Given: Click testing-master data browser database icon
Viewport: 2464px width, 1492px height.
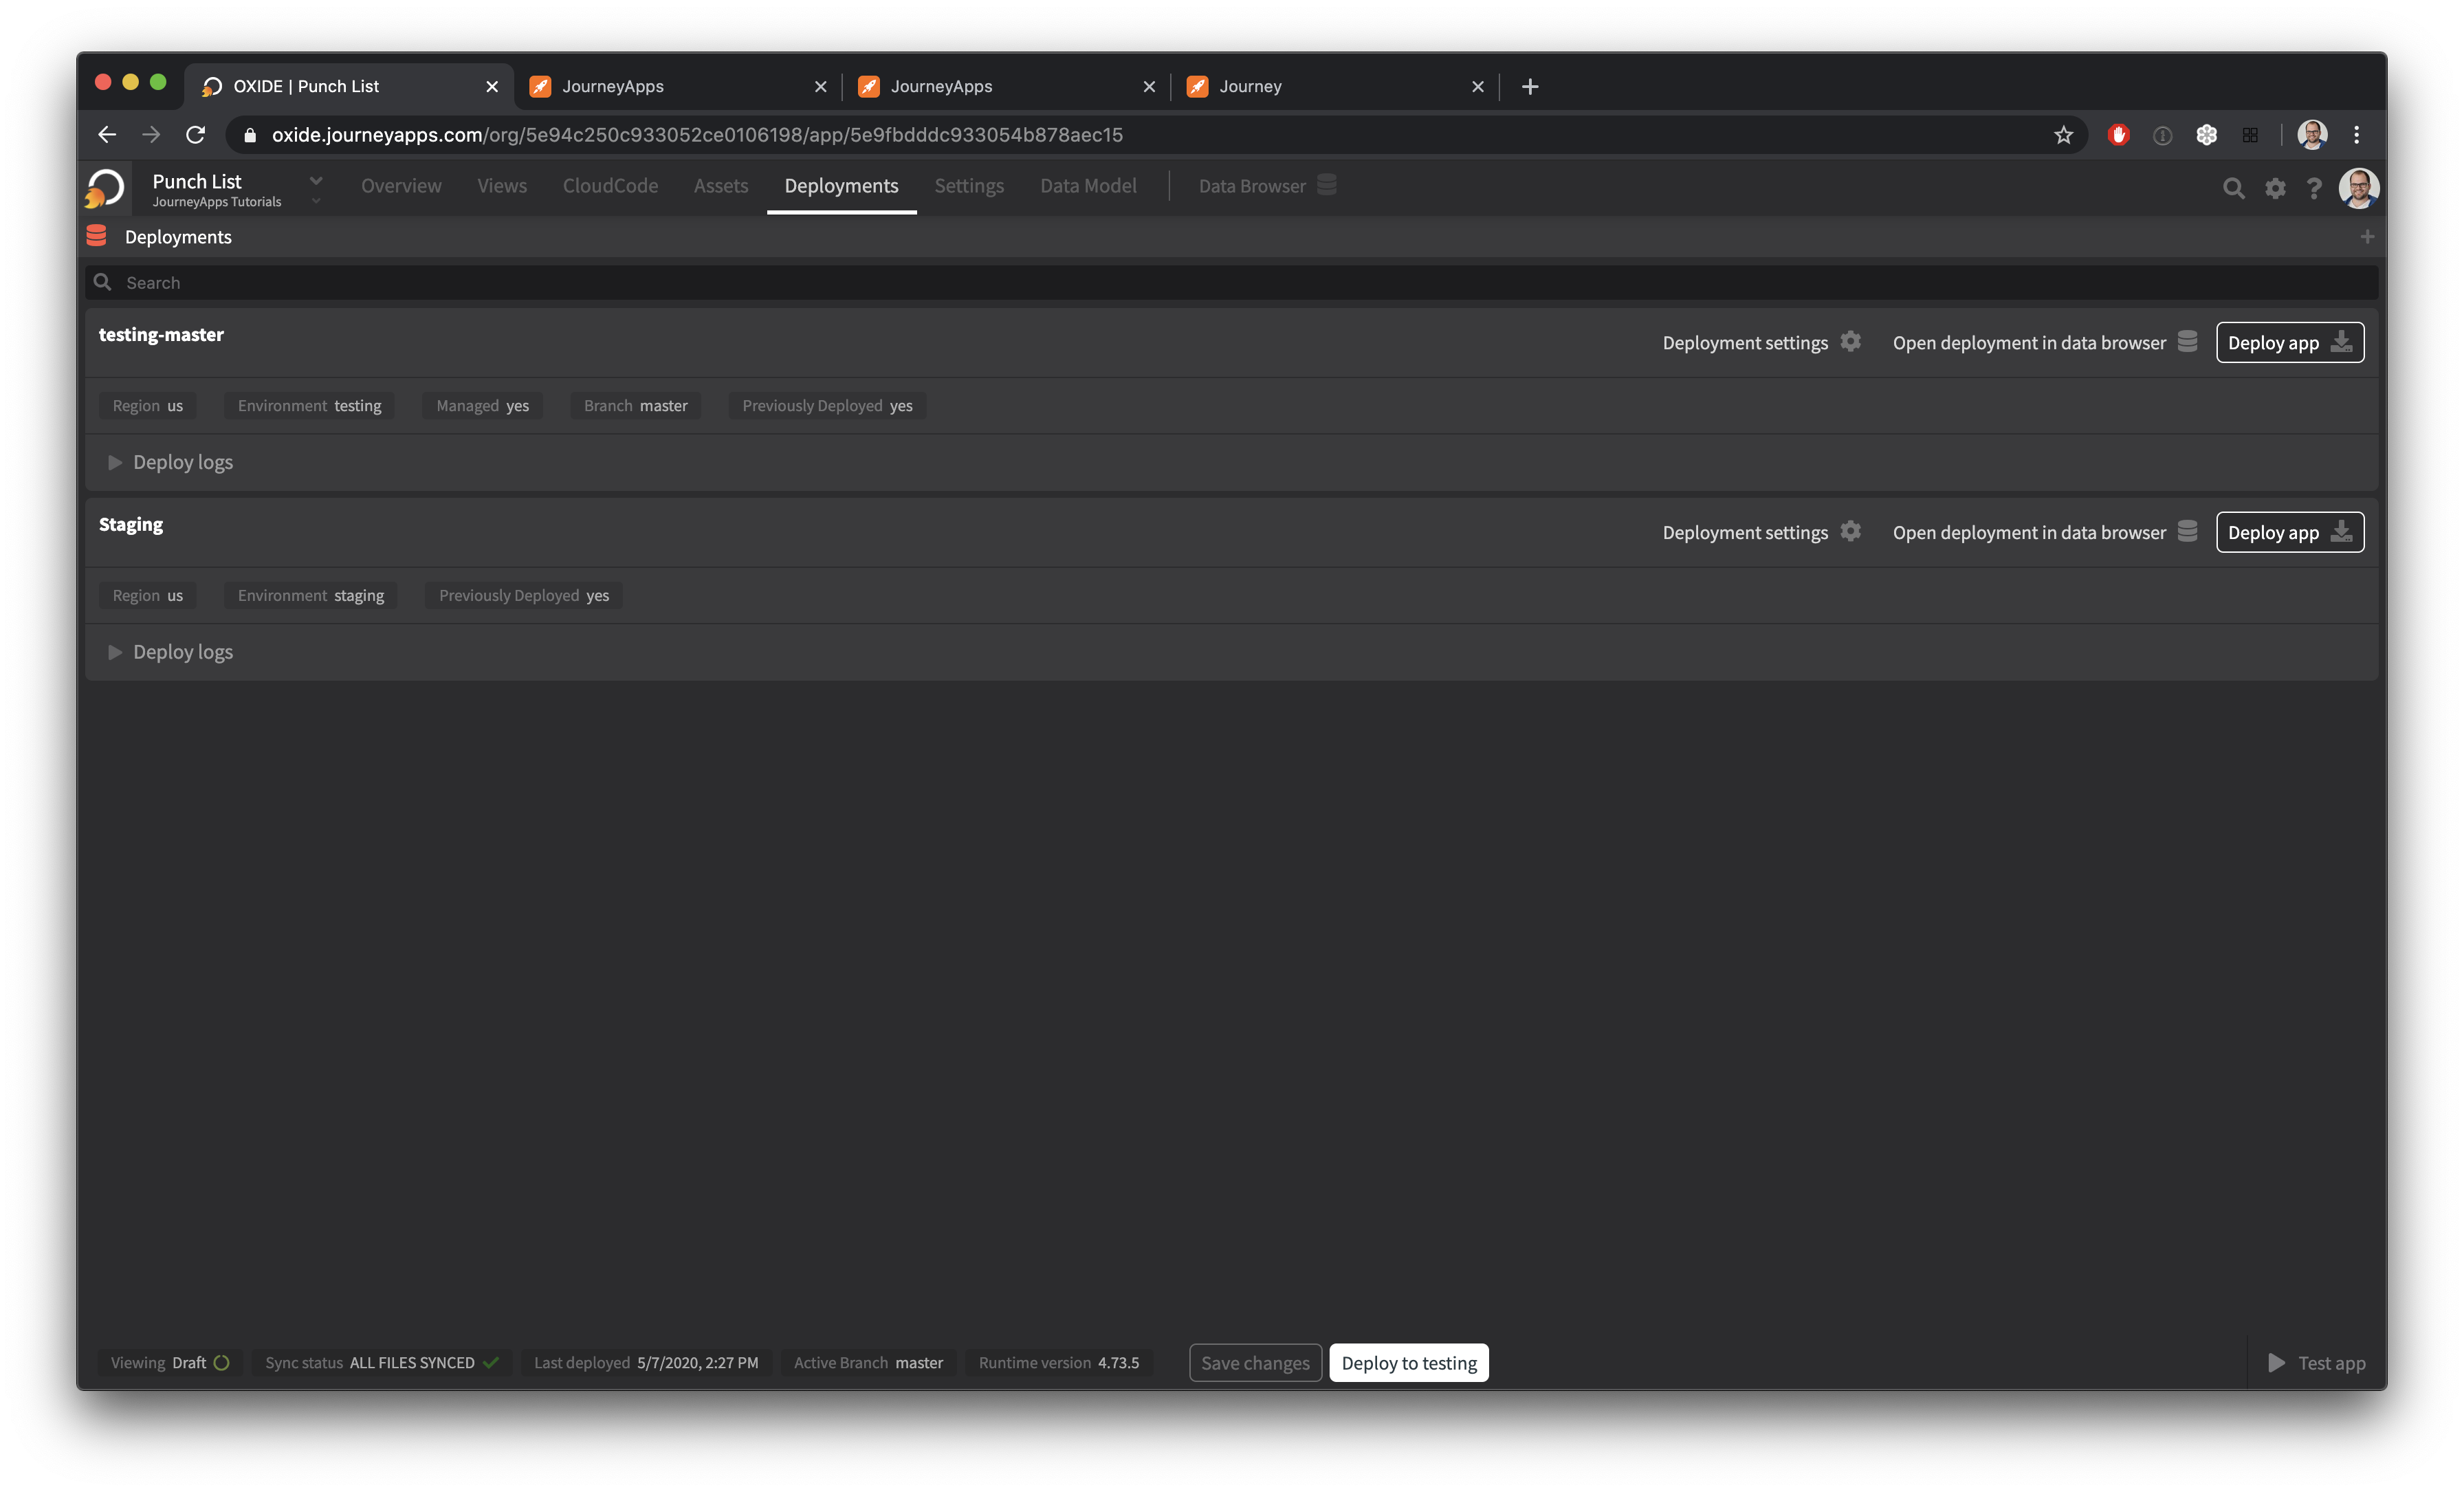Looking at the screenshot, I should pyautogui.click(x=2188, y=342).
